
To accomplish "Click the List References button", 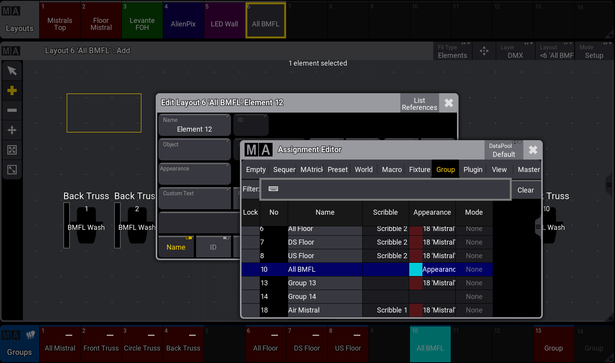I will [419, 104].
